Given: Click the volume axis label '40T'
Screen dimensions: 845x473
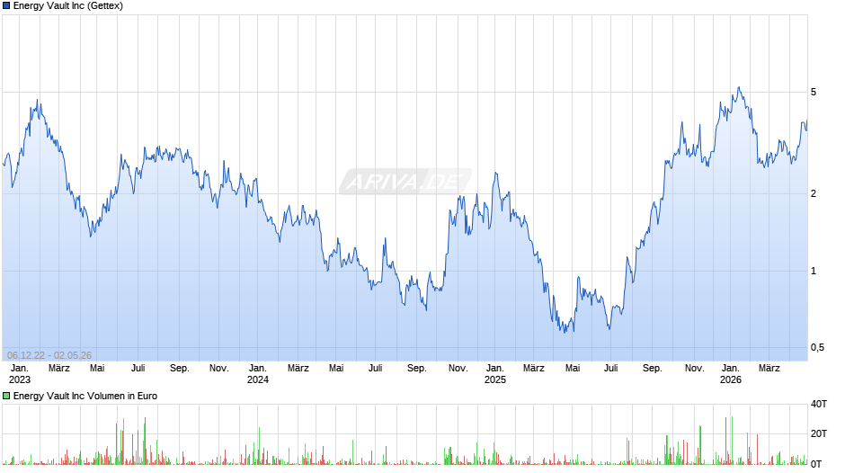Looking at the screenshot, I should click(819, 404).
